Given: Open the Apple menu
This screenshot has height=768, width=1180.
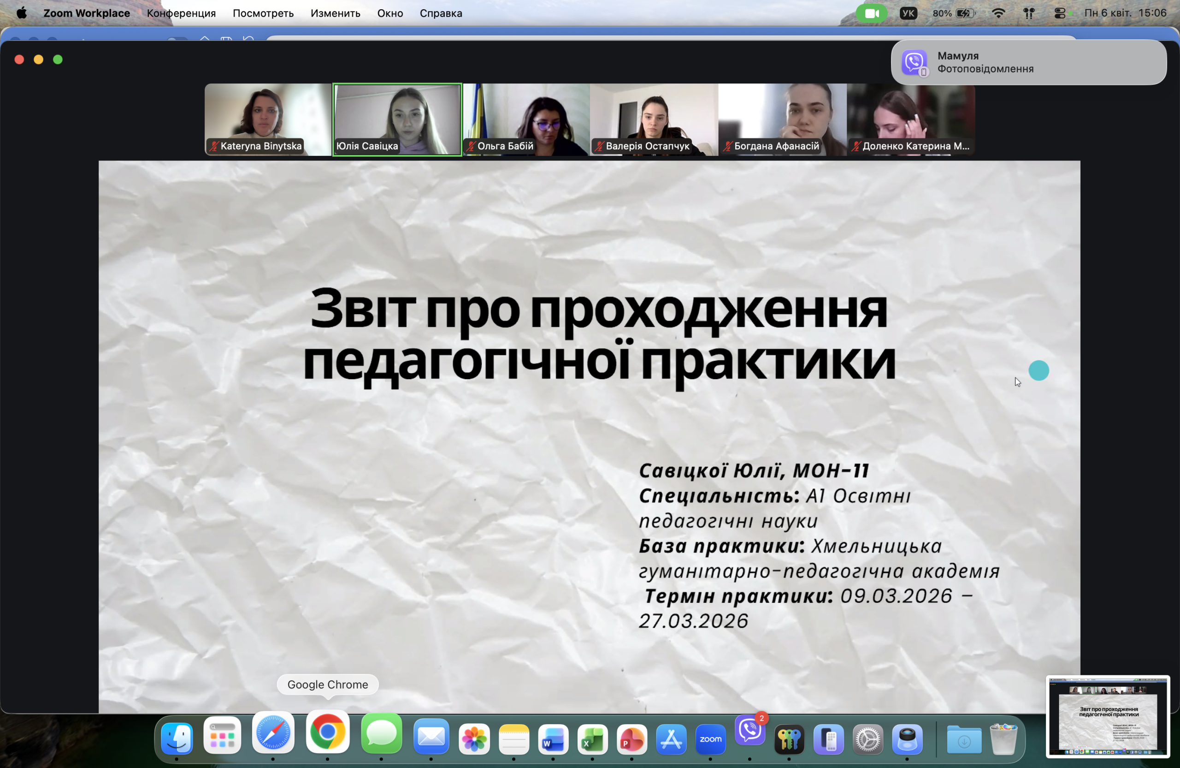Looking at the screenshot, I should 21,13.
